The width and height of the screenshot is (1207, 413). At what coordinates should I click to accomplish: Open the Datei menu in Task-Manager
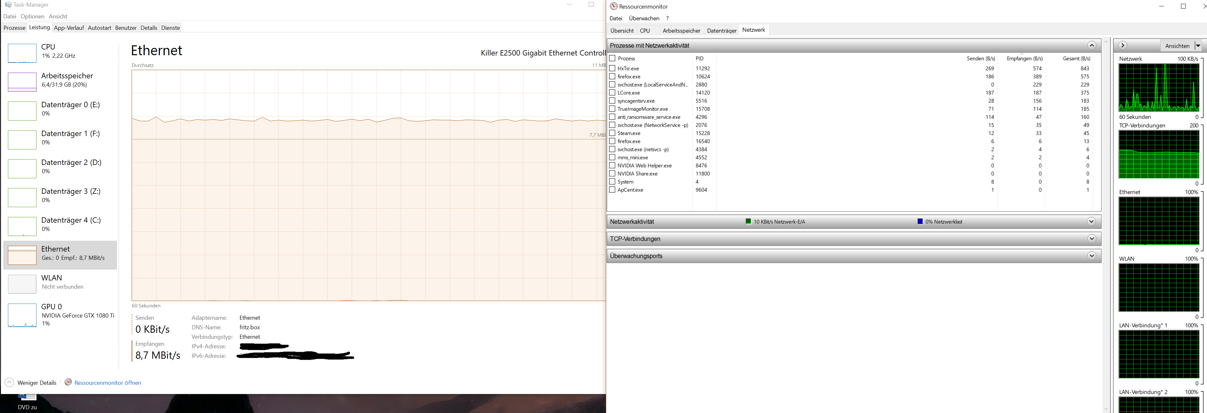pos(10,16)
